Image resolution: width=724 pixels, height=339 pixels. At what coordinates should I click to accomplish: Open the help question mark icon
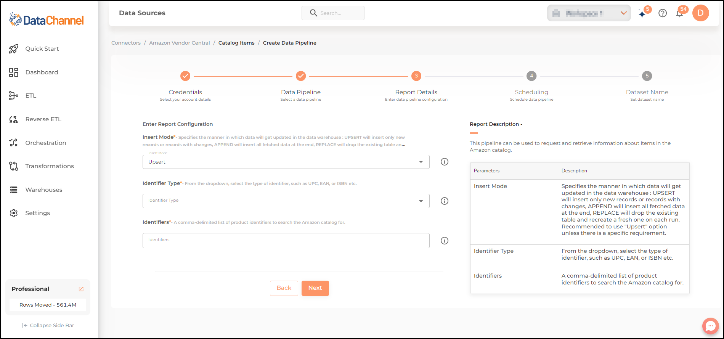coord(663,13)
